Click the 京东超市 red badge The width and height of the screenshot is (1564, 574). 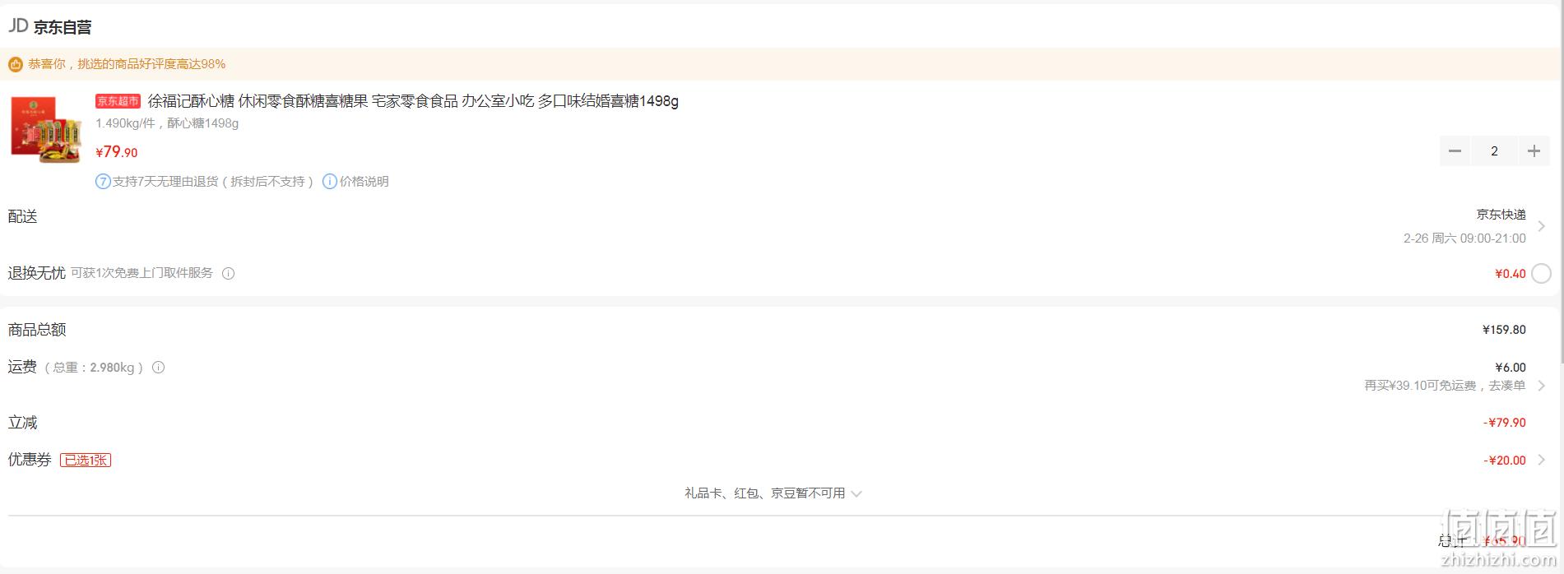(118, 101)
